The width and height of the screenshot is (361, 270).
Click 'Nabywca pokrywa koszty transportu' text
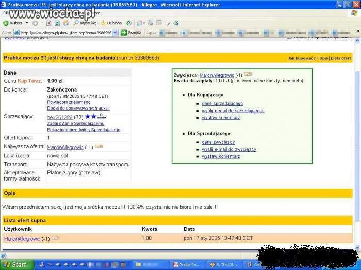point(88,165)
